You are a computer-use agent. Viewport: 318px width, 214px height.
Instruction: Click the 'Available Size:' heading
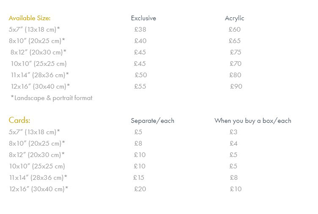[x=30, y=18]
